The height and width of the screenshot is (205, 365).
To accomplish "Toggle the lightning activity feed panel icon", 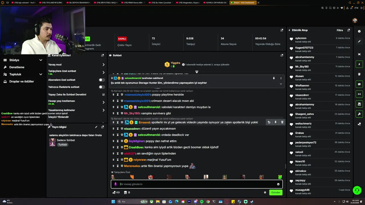I will click(359, 64).
